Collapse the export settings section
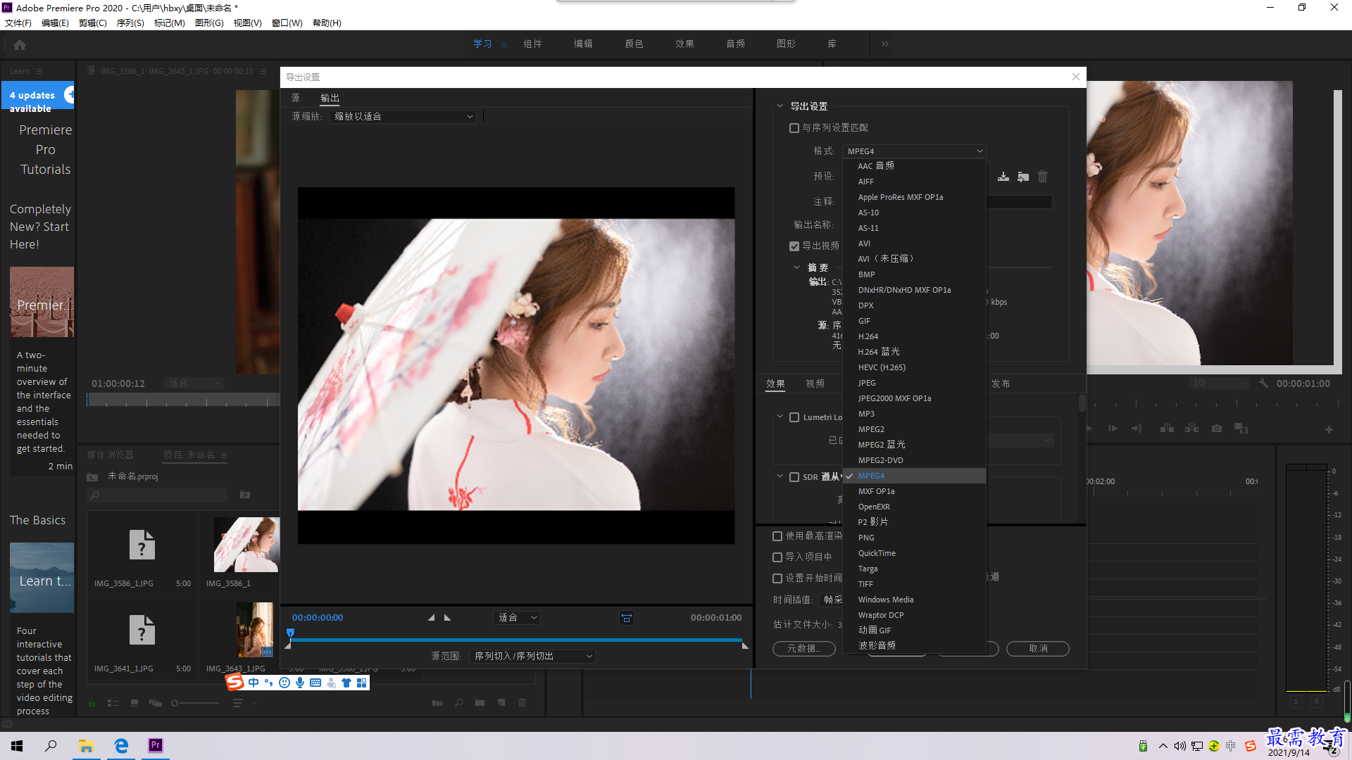Viewport: 1352px width, 760px height. [x=780, y=106]
